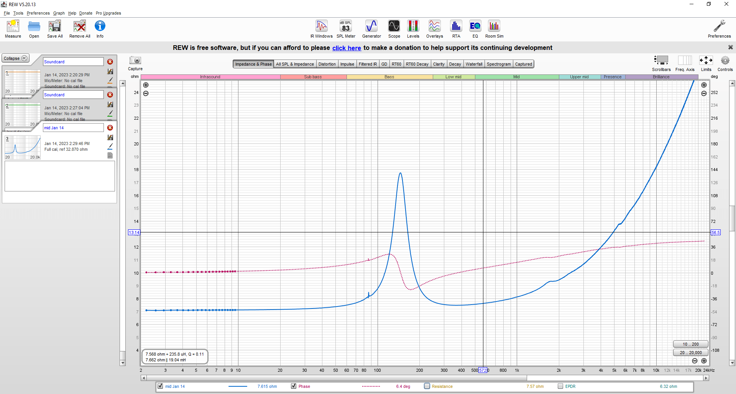Collapse the measurements panel
This screenshot has height=394, width=736.
[x=15, y=58]
